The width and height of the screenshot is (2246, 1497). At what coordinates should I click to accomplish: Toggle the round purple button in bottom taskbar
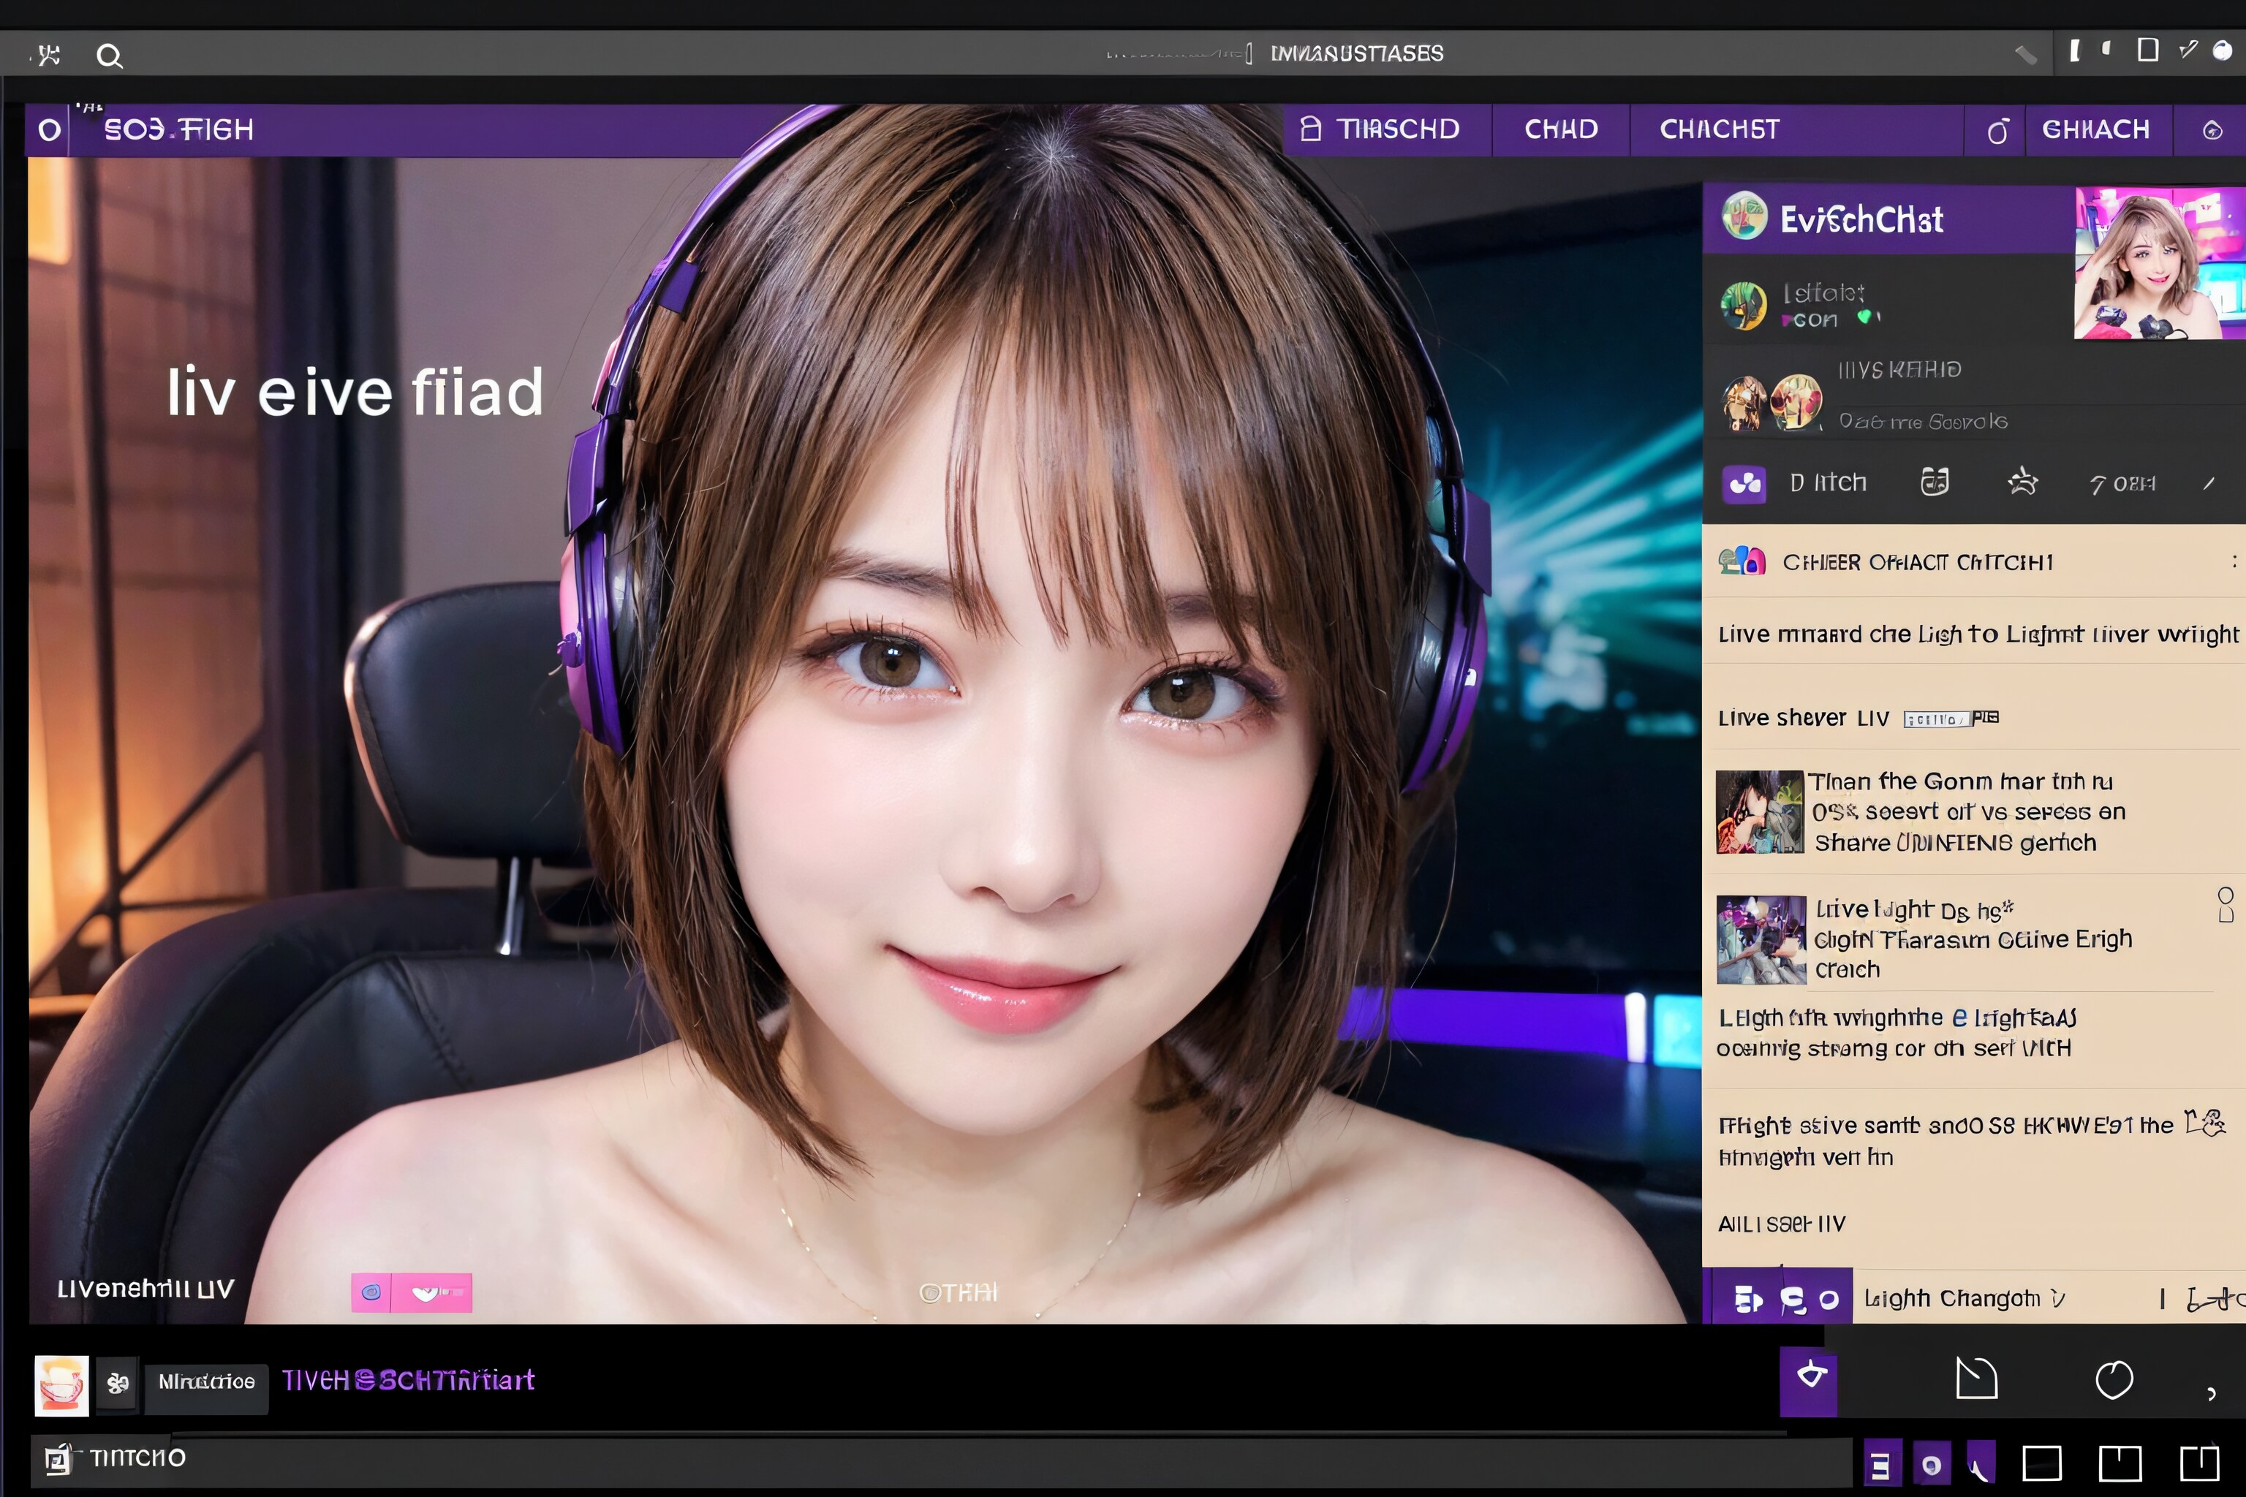tap(1930, 1463)
